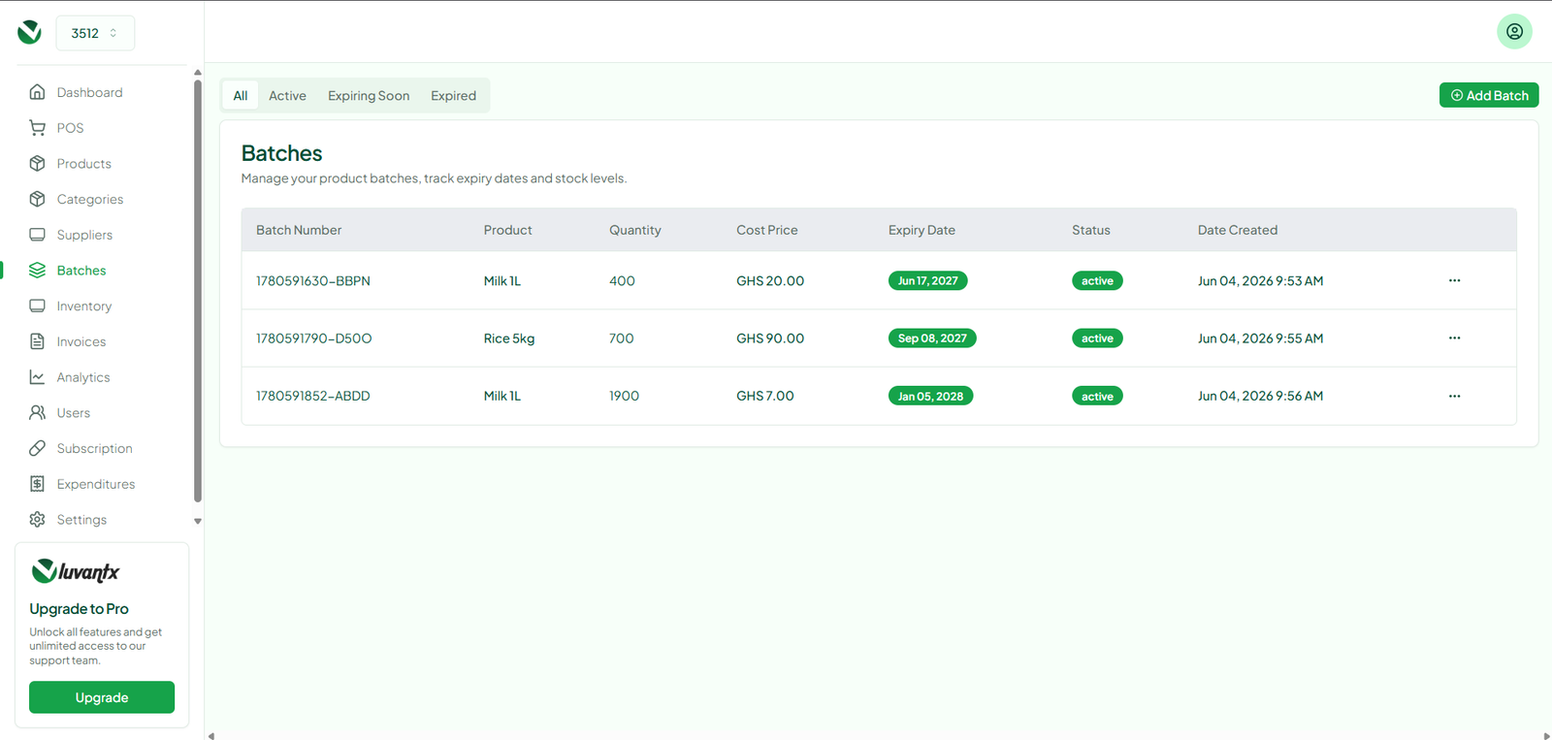Click the Batches layers icon
1552x740 pixels.
37,271
